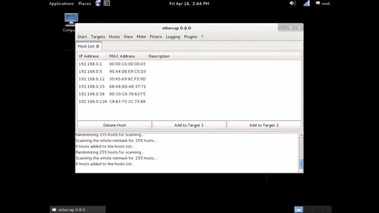Screen dimensions: 379x213
Task: Open the Filters menu
Action: [x=156, y=37]
